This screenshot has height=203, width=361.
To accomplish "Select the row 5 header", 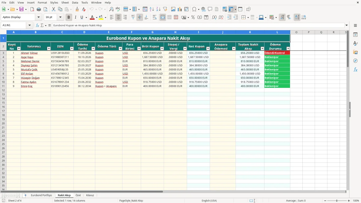I will pos(3,61).
